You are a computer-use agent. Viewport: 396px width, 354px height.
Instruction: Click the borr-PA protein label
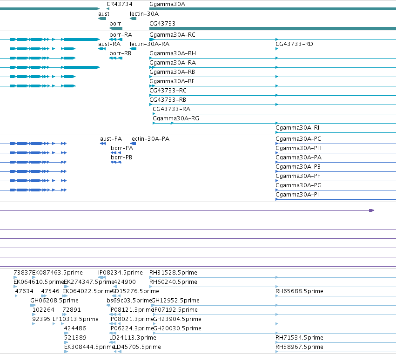pos(122,148)
